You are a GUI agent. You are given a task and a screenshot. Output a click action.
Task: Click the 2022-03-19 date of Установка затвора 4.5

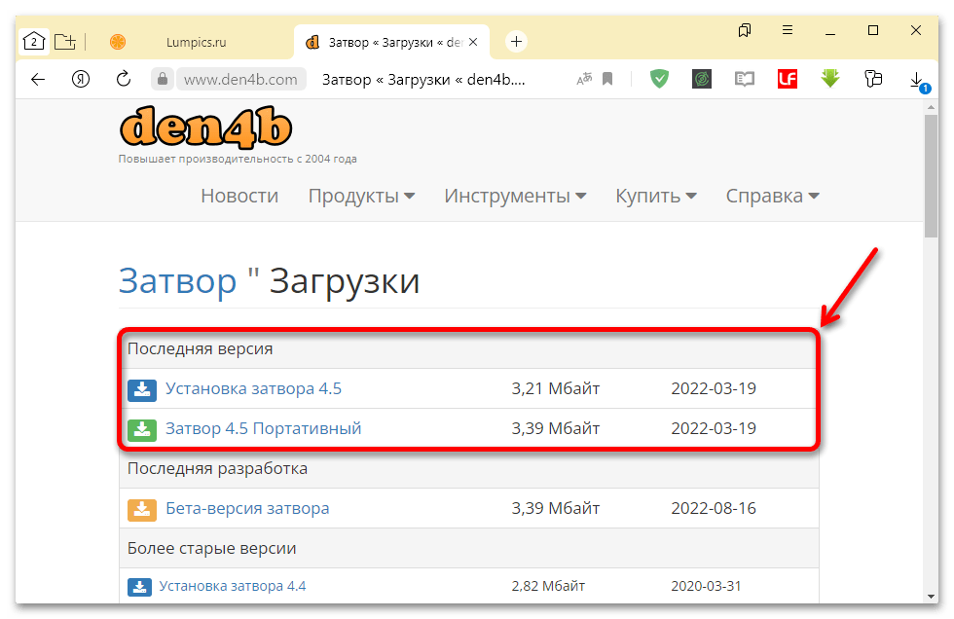pos(714,388)
